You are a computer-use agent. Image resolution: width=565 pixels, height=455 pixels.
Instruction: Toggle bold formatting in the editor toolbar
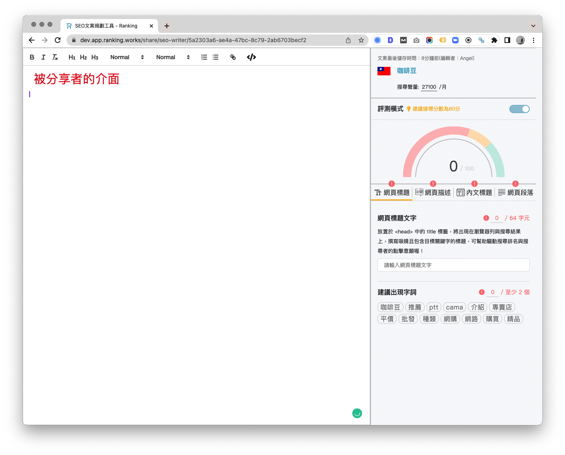pos(32,57)
